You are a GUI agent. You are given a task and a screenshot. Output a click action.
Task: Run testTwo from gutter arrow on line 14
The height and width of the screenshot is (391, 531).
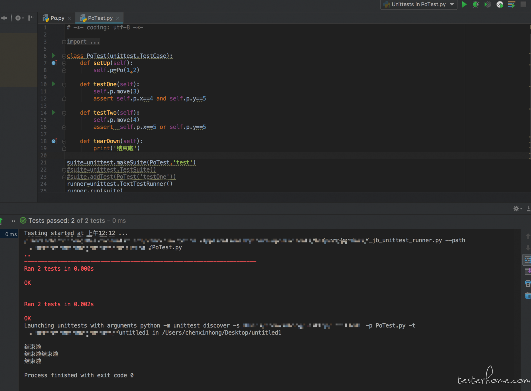(54, 112)
